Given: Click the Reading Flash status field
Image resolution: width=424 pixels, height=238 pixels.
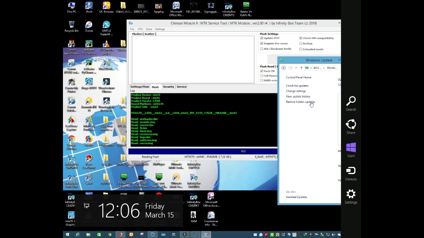Looking at the screenshot, I should (x=150, y=157).
